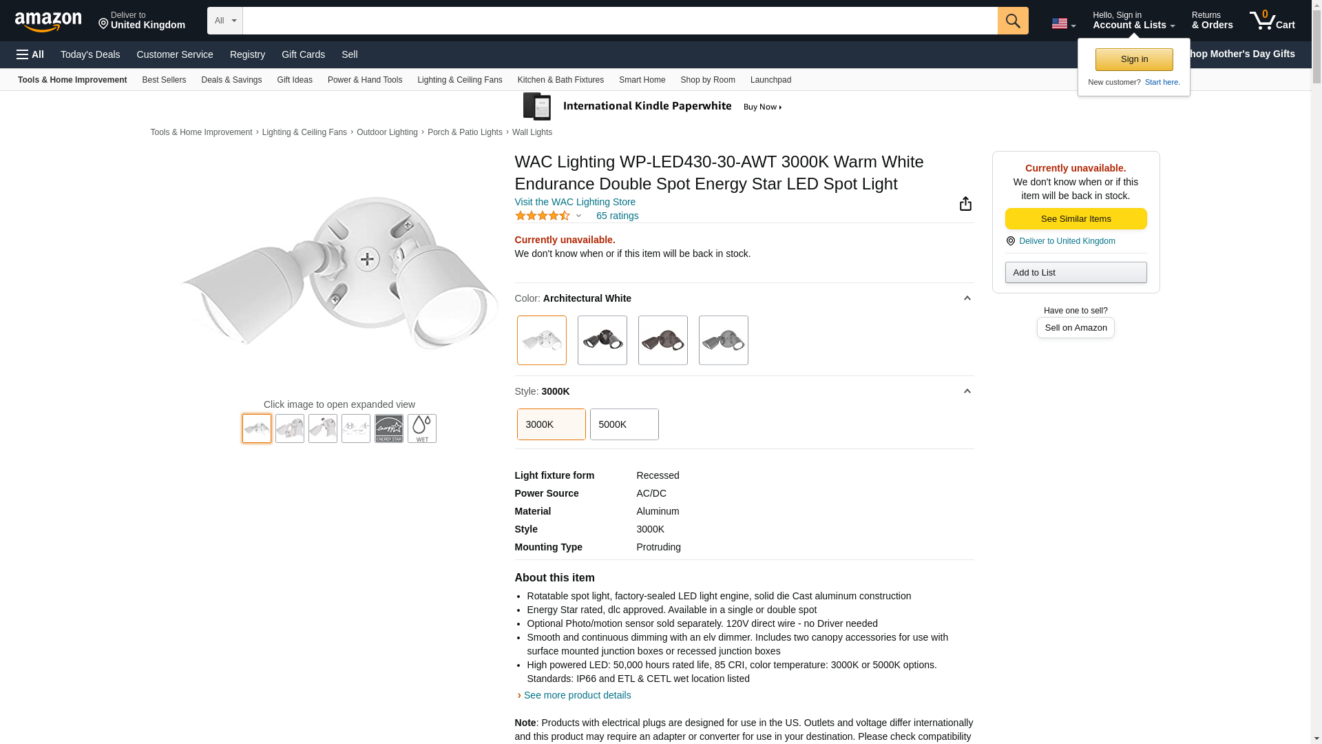
Task: Expand the star ratings dropdown arrow
Action: (578, 216)
